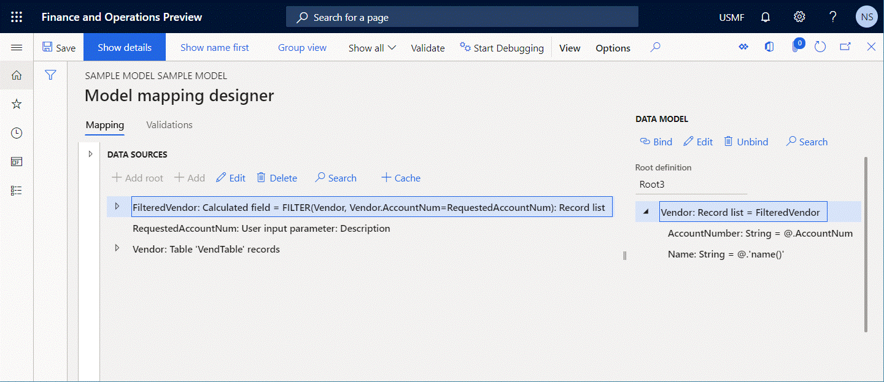This screenshot has width=884, height=382.
Task: Open the filter pane with the funnel icon
Action: [x=50, y=75]
